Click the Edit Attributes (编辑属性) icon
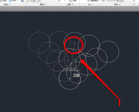Viewport: 139px width, 112px height. (89, 1)
